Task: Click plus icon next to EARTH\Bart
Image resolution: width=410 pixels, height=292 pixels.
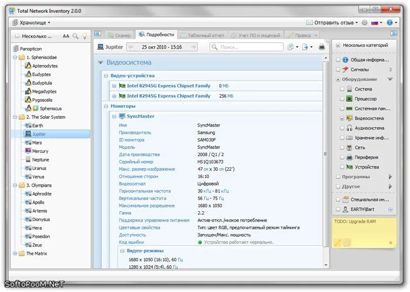Action: 391,209
